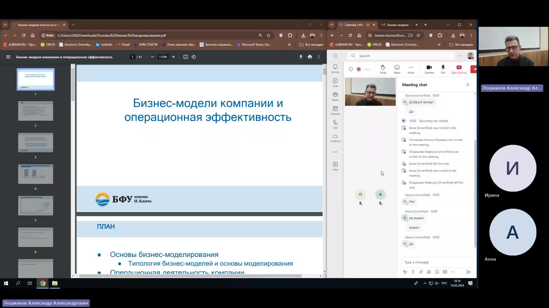Open the Gmail bookmark

[x=123, y=44]
